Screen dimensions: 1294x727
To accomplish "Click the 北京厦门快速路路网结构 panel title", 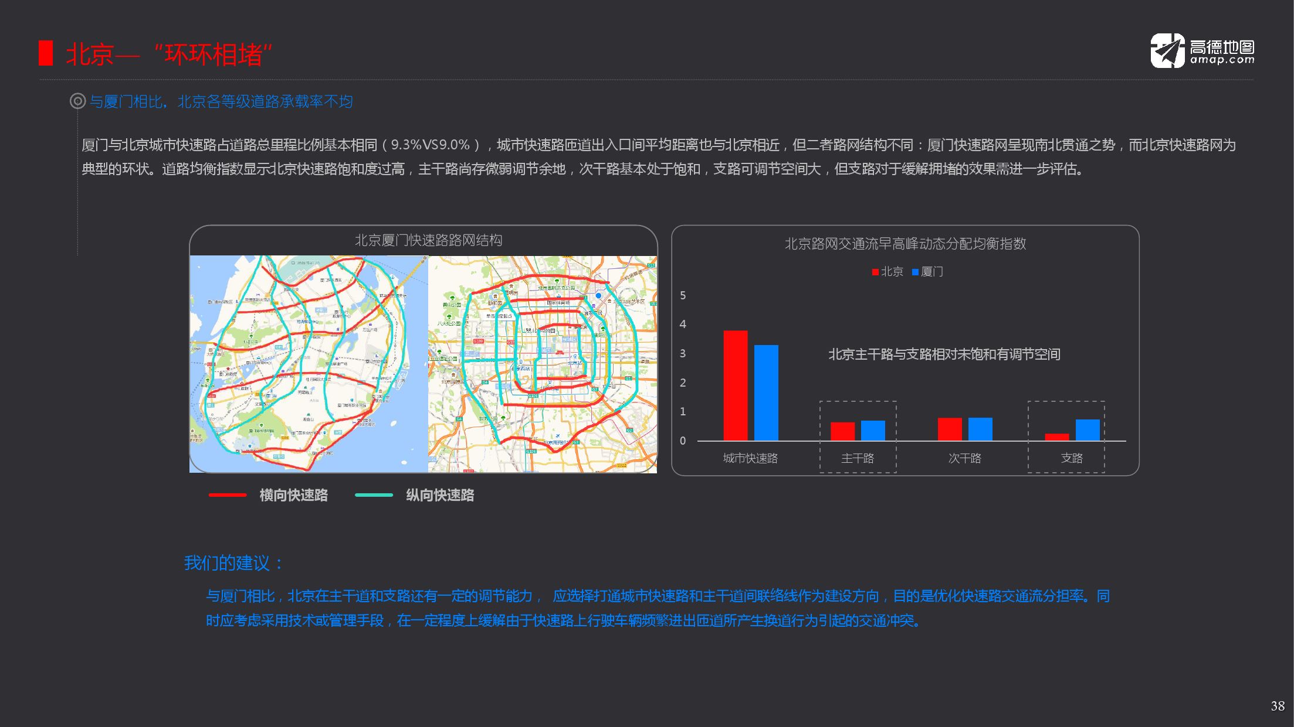I will [x=428, y=240].
